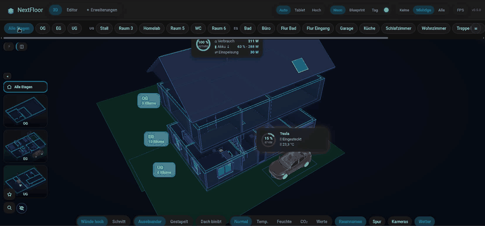Click the OG 3 Räume label

[149, 101]
